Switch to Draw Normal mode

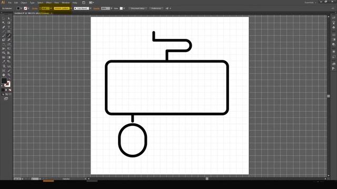(x=3, y=94)
